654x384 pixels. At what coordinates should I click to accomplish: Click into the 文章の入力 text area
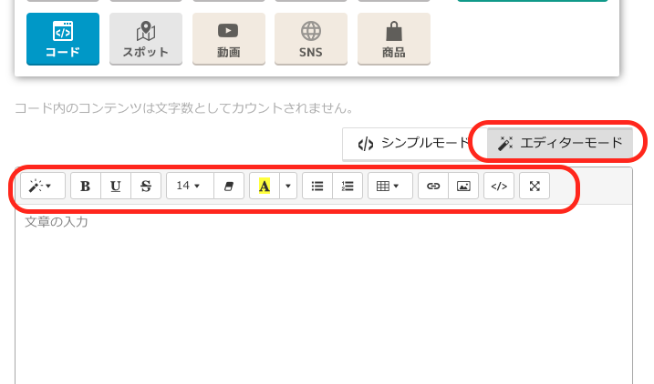tap(324, 294)
